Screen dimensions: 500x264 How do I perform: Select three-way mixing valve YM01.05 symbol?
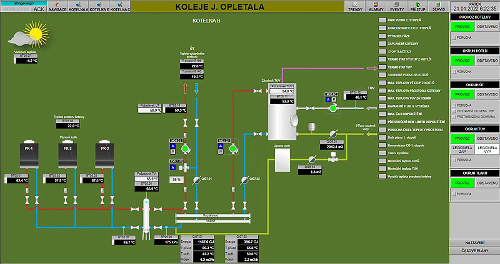pyautogui.click(x=185, y=167)
